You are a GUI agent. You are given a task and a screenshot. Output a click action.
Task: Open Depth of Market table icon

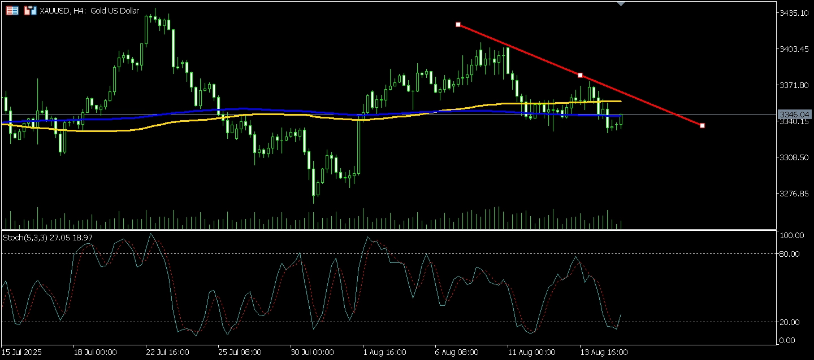(12, 10)
